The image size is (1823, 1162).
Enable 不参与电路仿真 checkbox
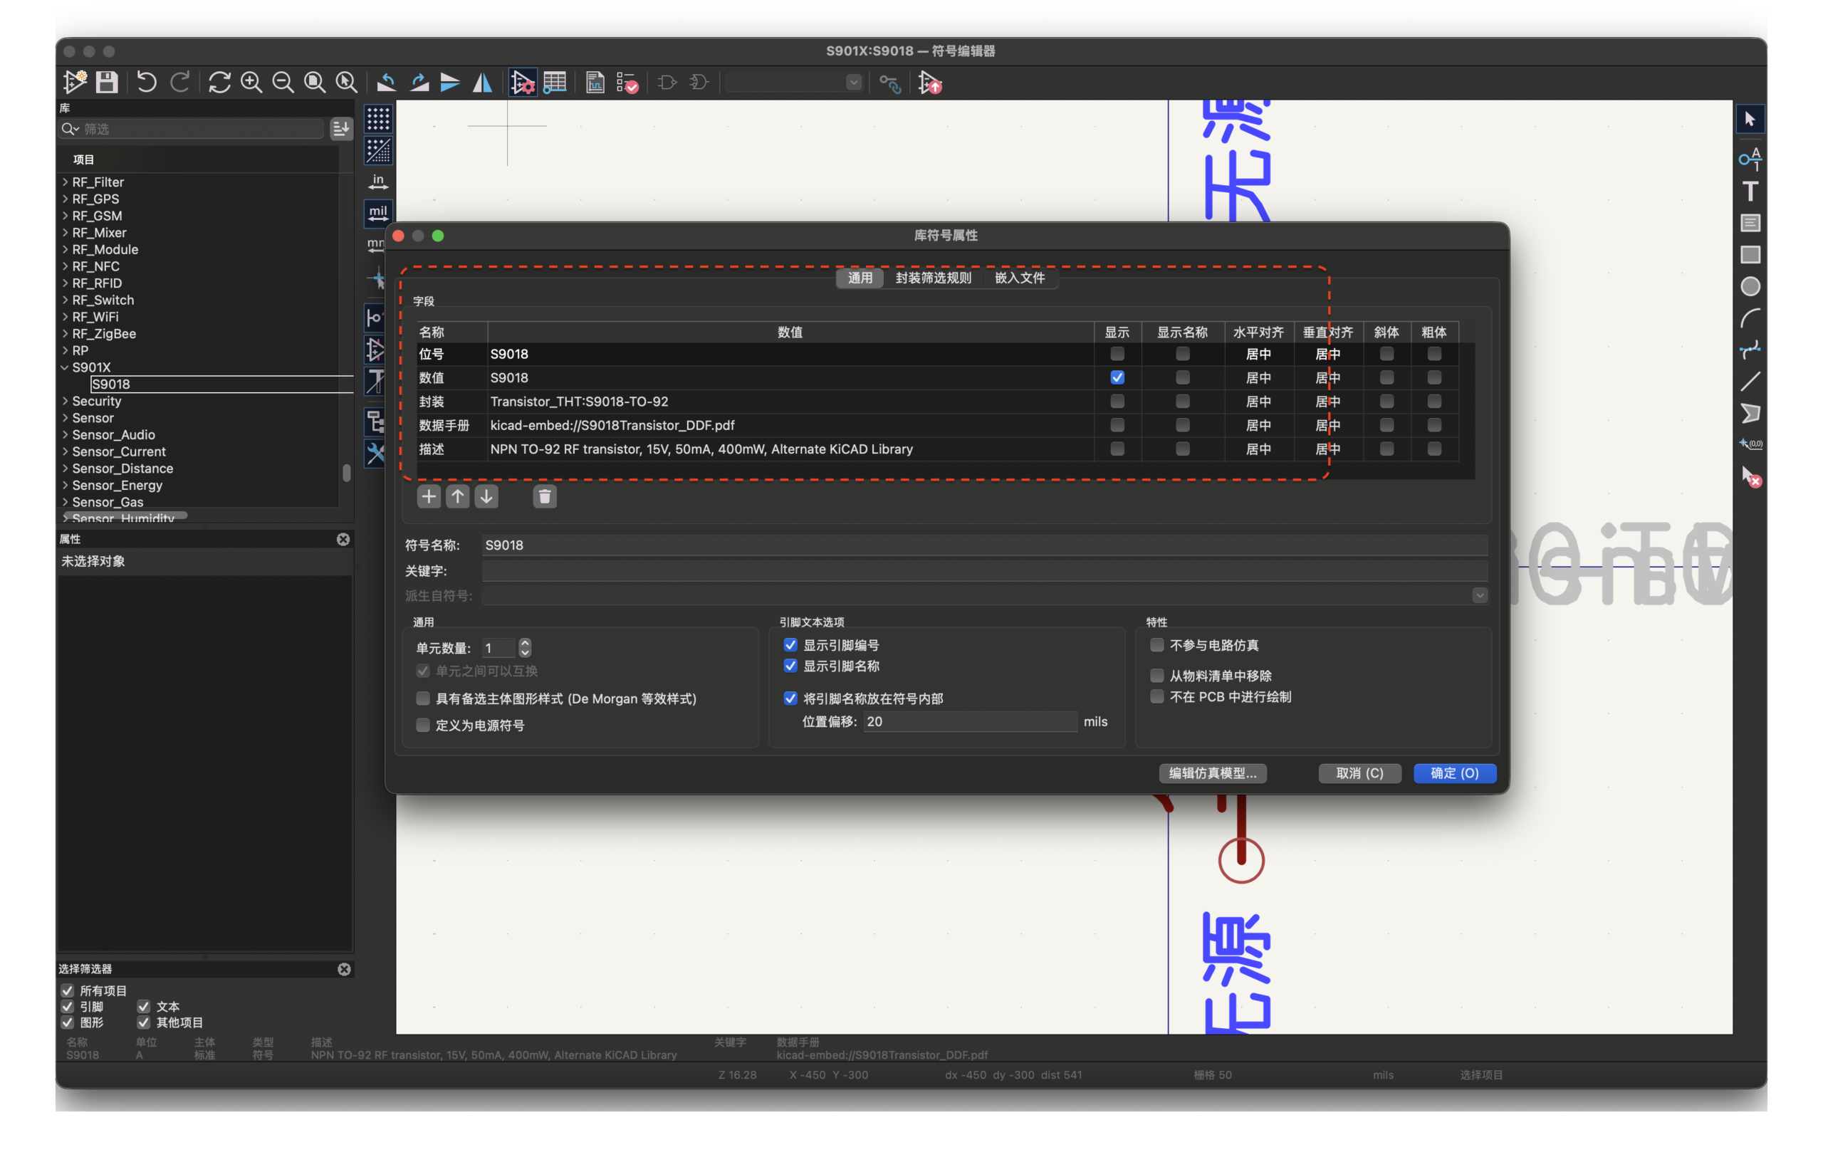[1156, 645]
